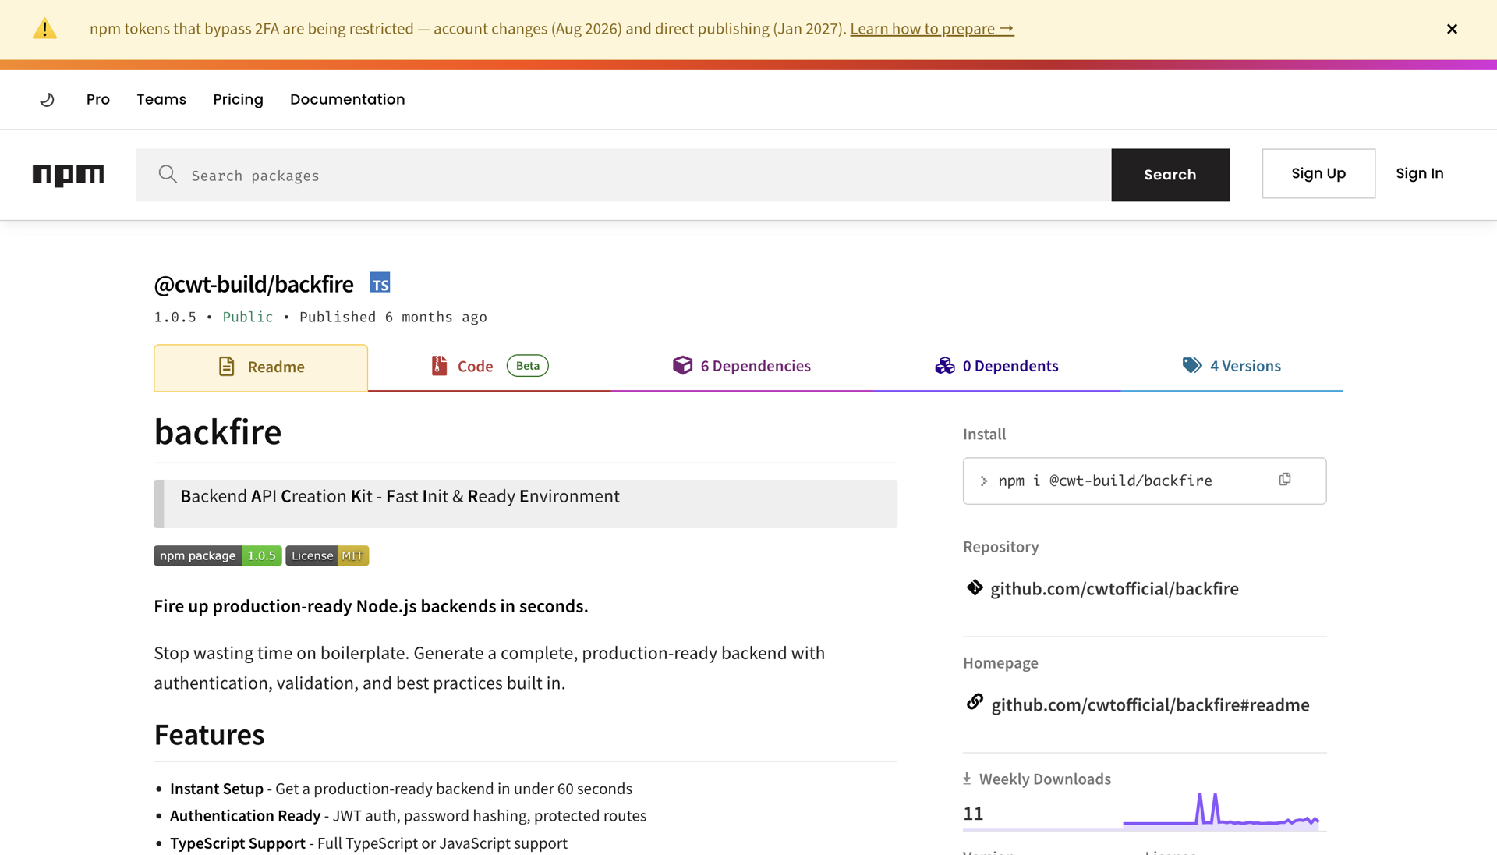Open the 0 Dependents tab
The height and width of the screenshot is (855, 1497).
(996, 366)
